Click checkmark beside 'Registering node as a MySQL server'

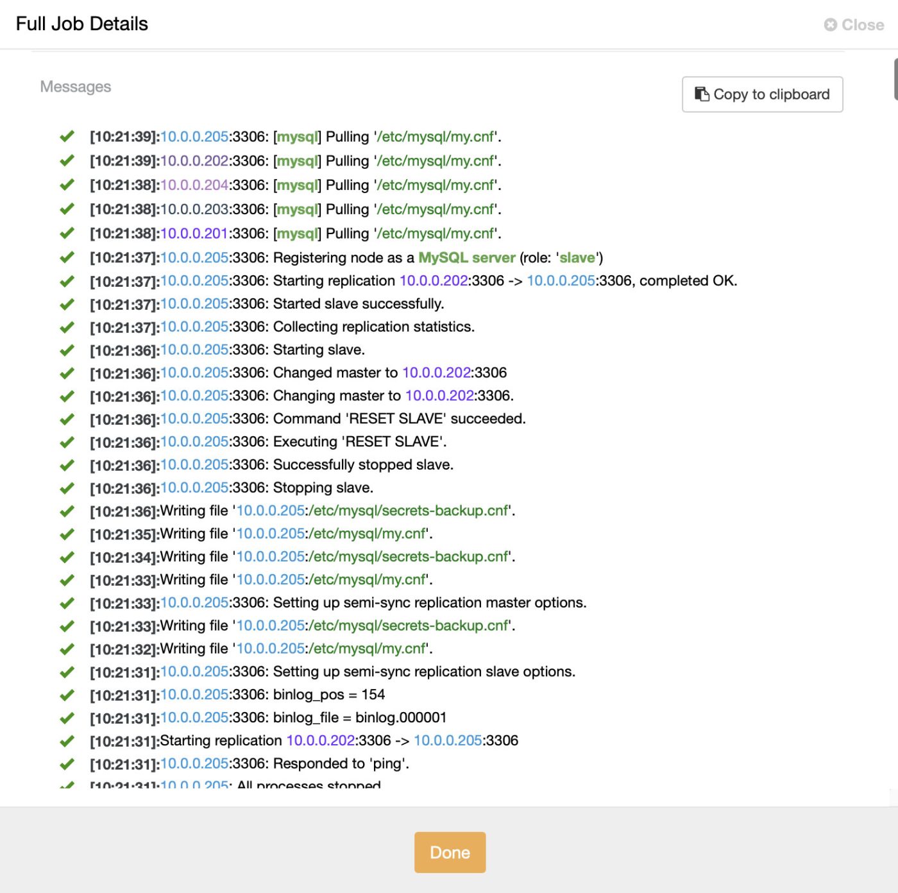click(66, 256)
